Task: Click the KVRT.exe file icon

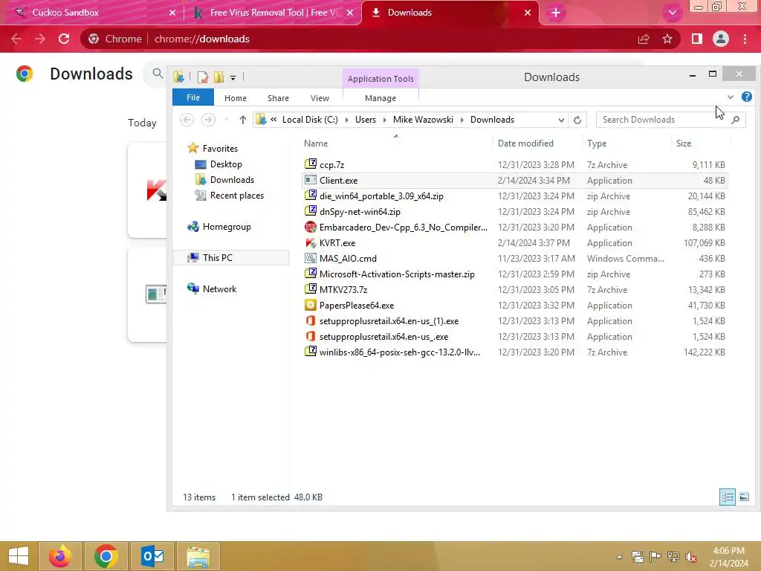Action: [311, 242]
